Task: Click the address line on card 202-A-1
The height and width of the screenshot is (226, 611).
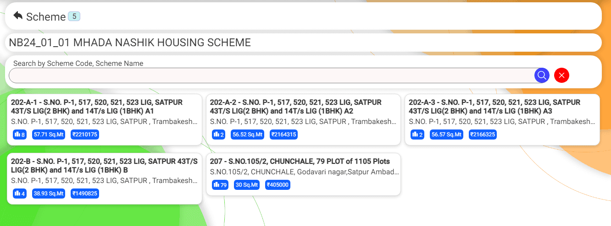Action: [105, 122]
